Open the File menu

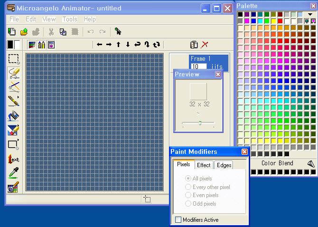coord(14,19)
